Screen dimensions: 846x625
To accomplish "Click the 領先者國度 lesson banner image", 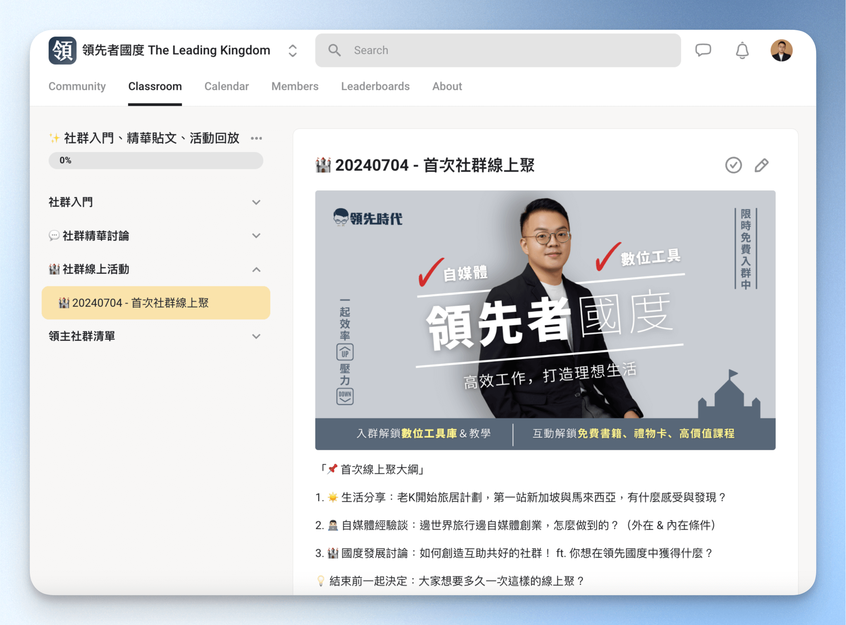I will [545, 320].
